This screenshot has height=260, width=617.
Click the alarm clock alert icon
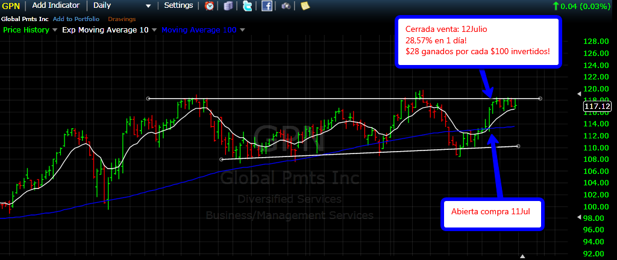coord(209,6)
